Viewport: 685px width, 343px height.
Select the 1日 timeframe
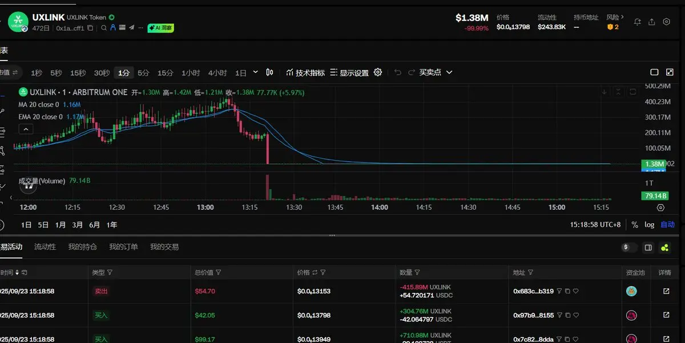point(241,73)
